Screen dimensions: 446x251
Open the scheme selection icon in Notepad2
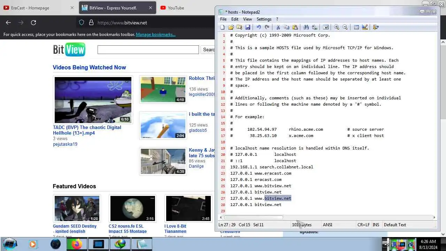(356, 27)
